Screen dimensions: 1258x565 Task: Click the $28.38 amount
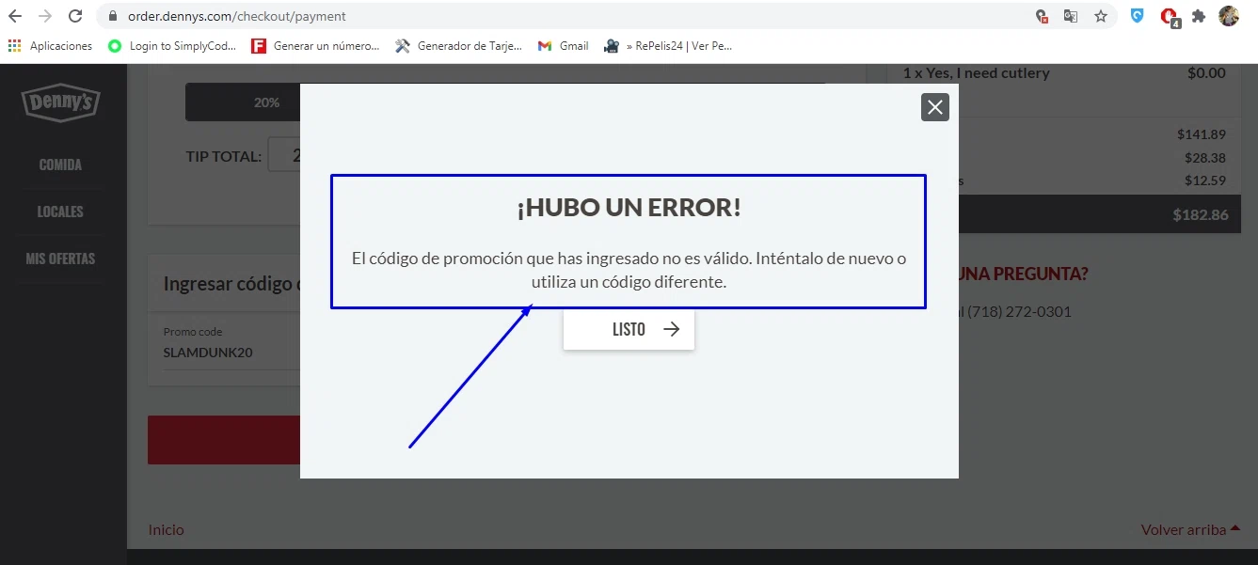(1205, 158)
